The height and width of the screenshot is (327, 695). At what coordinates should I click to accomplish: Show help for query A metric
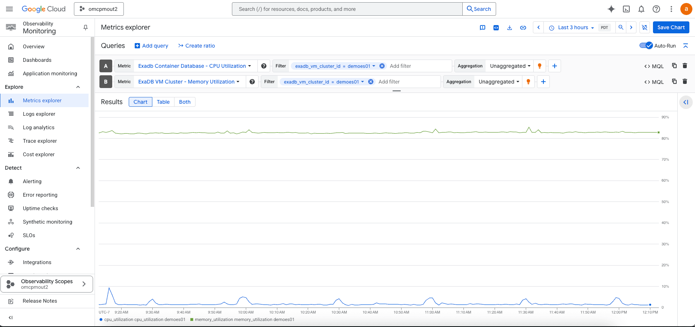264,66
